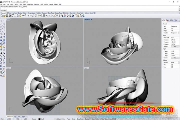Viewport: 180px width, 120px height.
Task: Open the Surface menu
Action: tap(16, 4)
